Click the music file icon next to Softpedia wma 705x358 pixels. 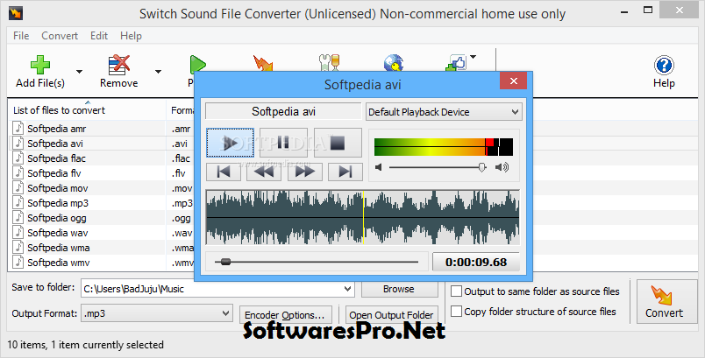[x=18, y=247]
